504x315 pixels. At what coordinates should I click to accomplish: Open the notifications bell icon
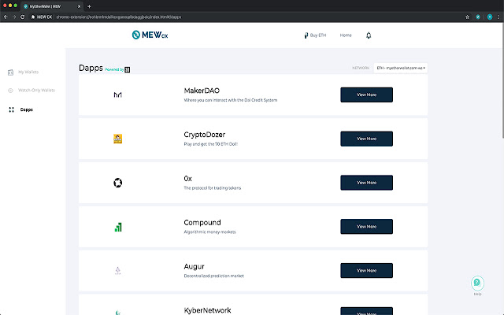[369, 35]
